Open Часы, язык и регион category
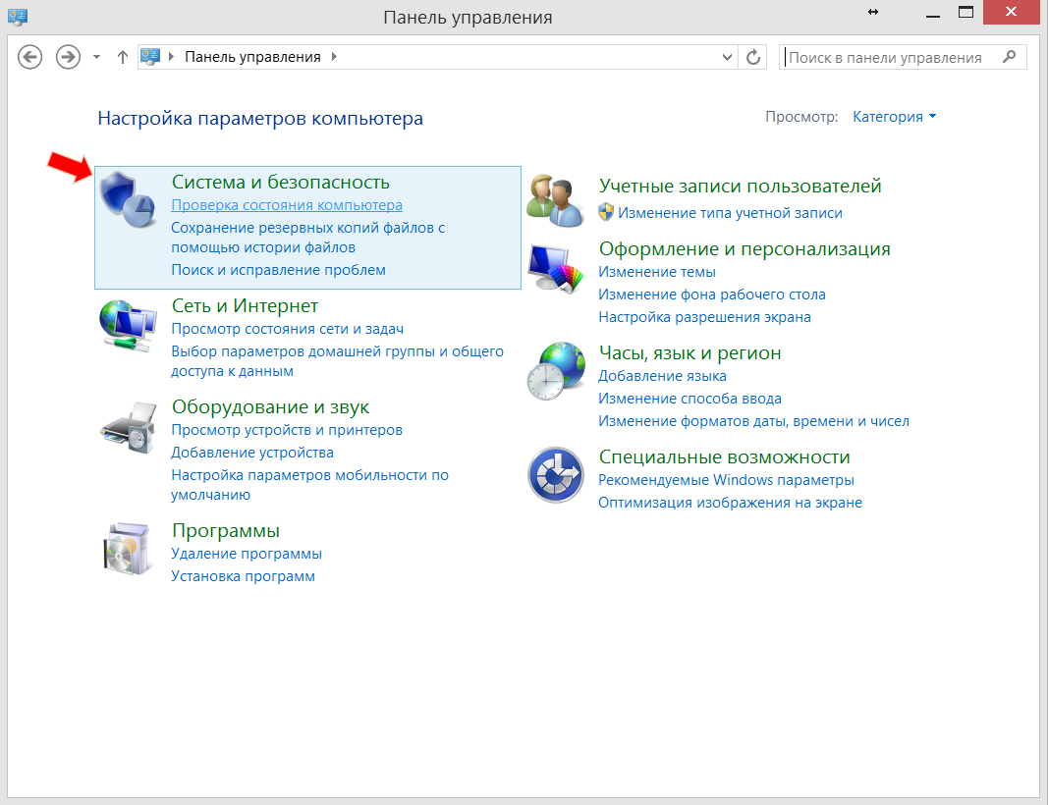The image size is (1048, 805). (x=690, y=353)
